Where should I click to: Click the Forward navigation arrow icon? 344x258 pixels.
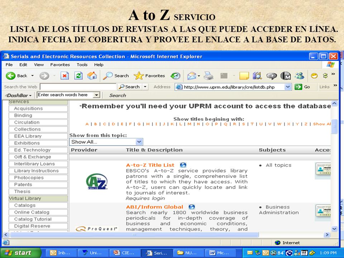pos(44,76)
